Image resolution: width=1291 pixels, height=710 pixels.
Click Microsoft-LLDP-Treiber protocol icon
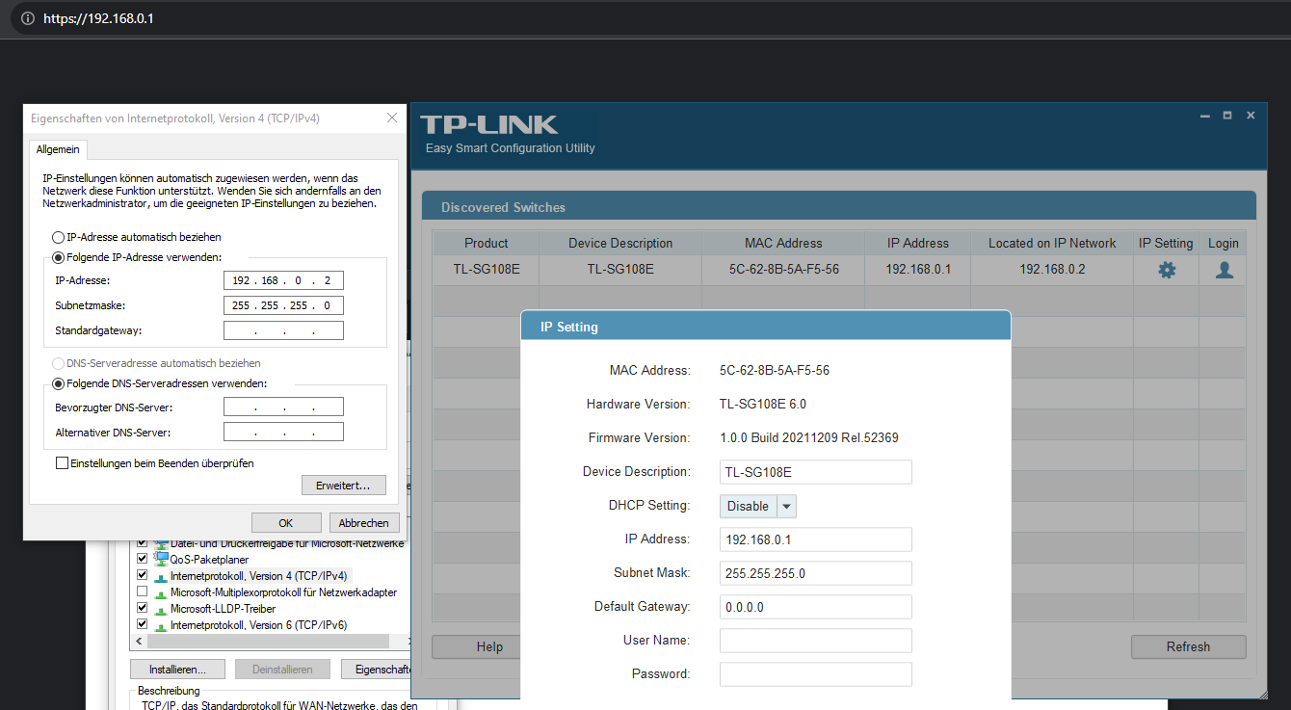[161, 609]
